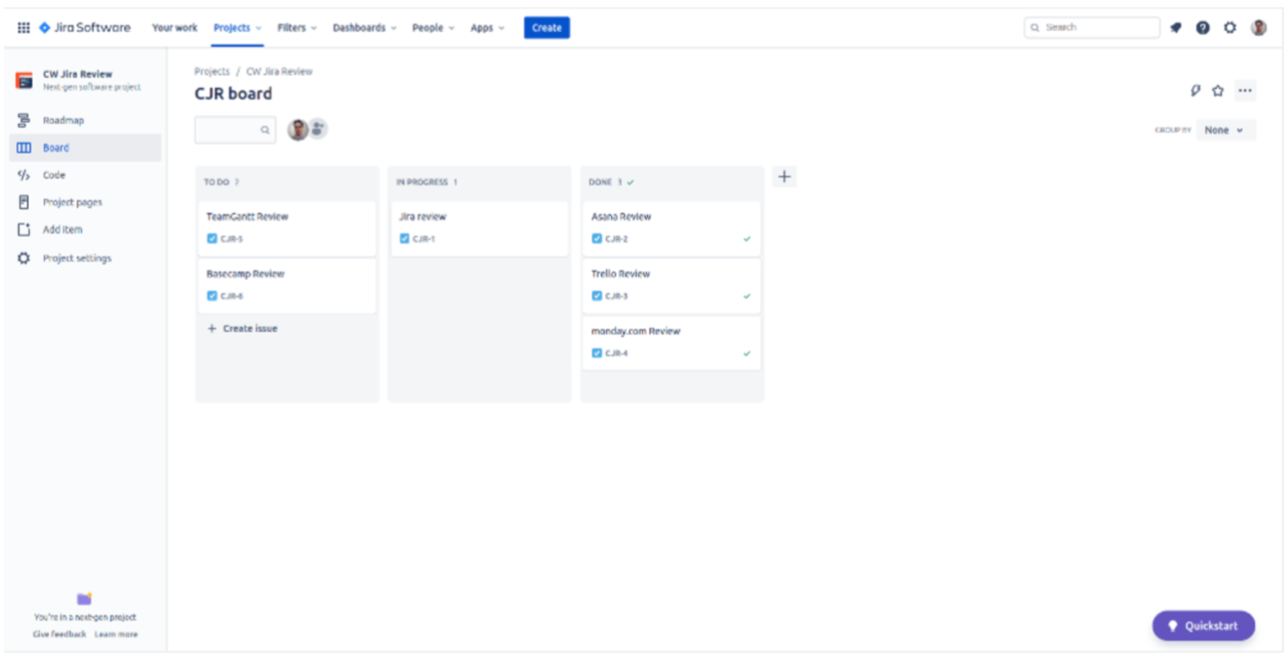This screenshot has width=1286, height=655.
Task: Go to Your work
Action: [174, 28]
